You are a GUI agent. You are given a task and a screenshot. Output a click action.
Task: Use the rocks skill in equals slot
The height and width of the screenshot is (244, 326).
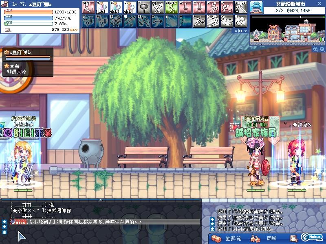[241, 21]
